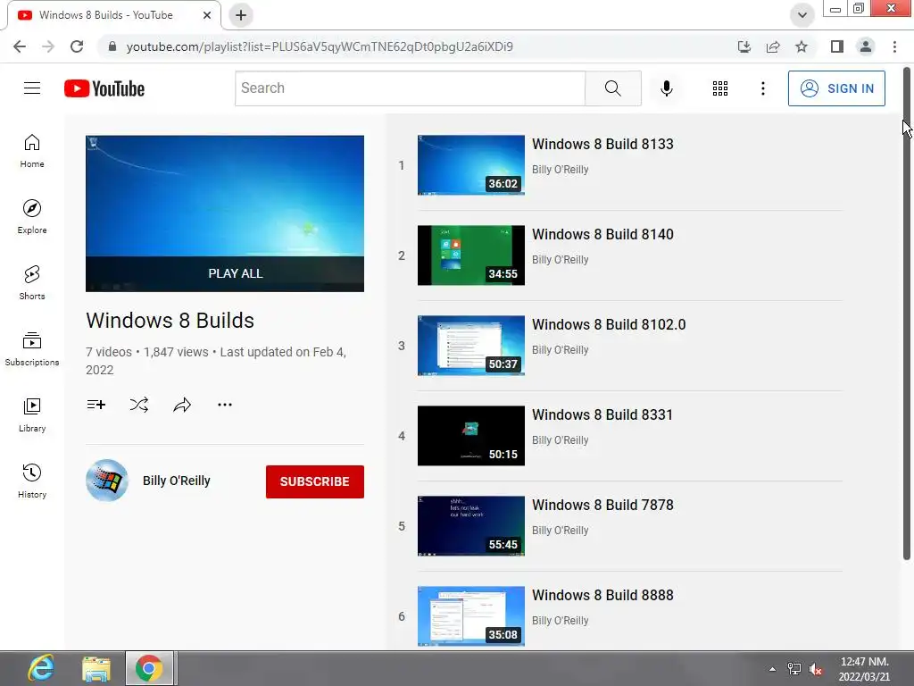Screen dimensions: 914x686
Task: Open Windows 8 Build 7878 video title
Action: pyautogui.click(x=602, y=506)
